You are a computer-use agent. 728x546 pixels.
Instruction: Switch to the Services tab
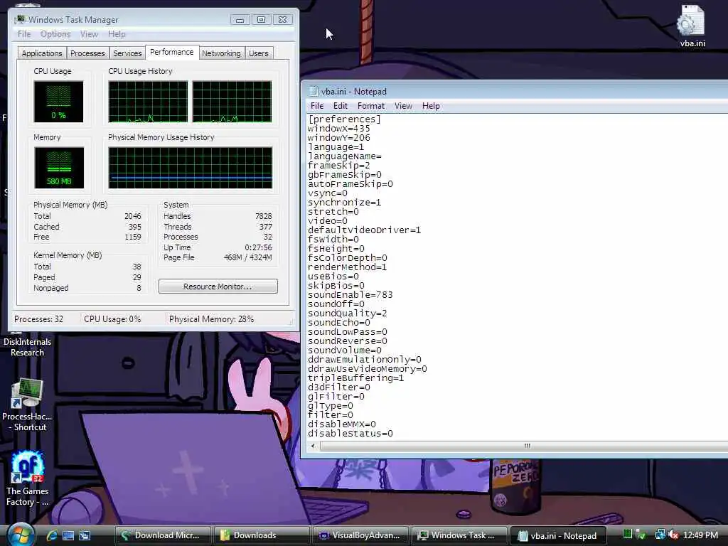(x=127, y=53)
